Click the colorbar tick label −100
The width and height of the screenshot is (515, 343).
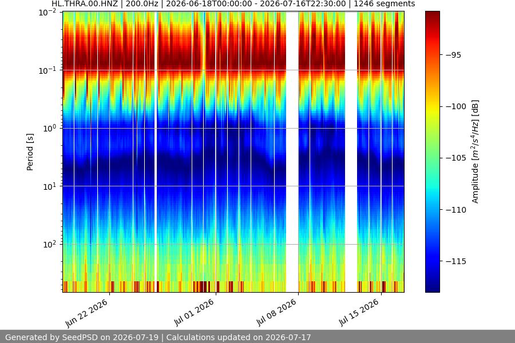pos(456,106)
